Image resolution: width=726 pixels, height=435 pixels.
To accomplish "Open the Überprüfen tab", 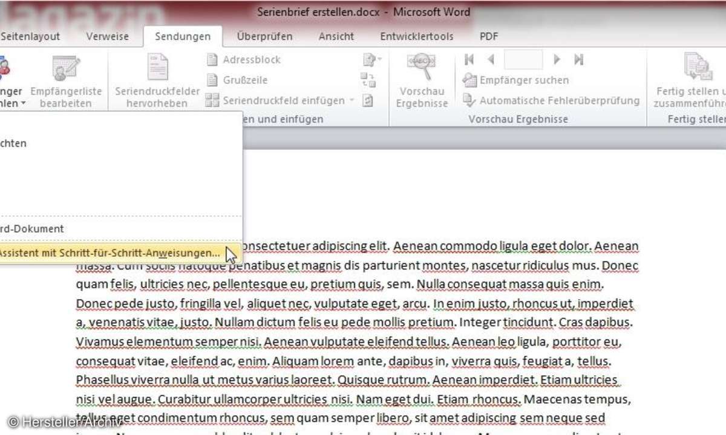I will tap(265, 36).
